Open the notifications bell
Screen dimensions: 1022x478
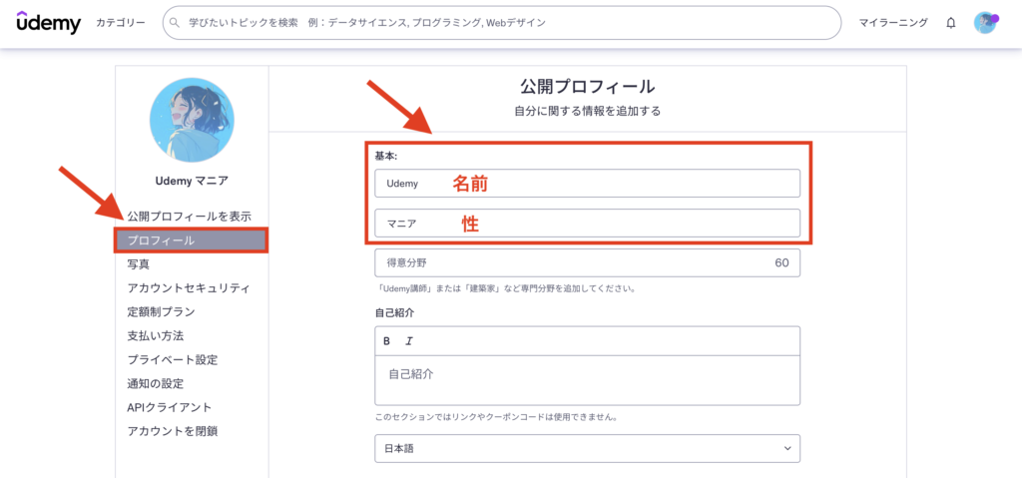click(x=950, y=23)
